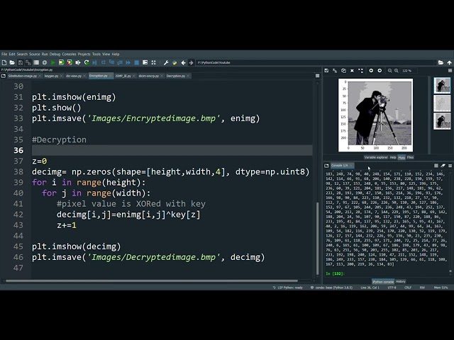Open editor pane options hamburger menu
Viewport: 454px width, 340px height.
(317, 76)
